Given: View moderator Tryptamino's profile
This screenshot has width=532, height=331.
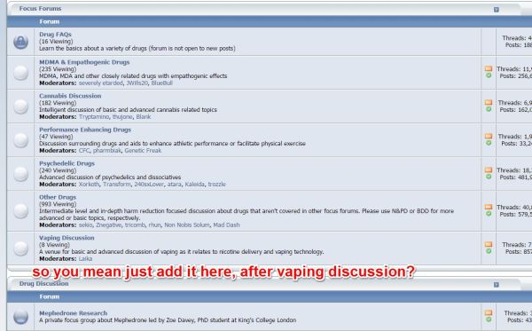Looking at the screenshot, I should click(x=94, y=117).
